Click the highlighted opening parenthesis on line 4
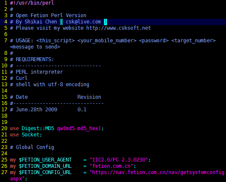 click(x=61, y=22)
